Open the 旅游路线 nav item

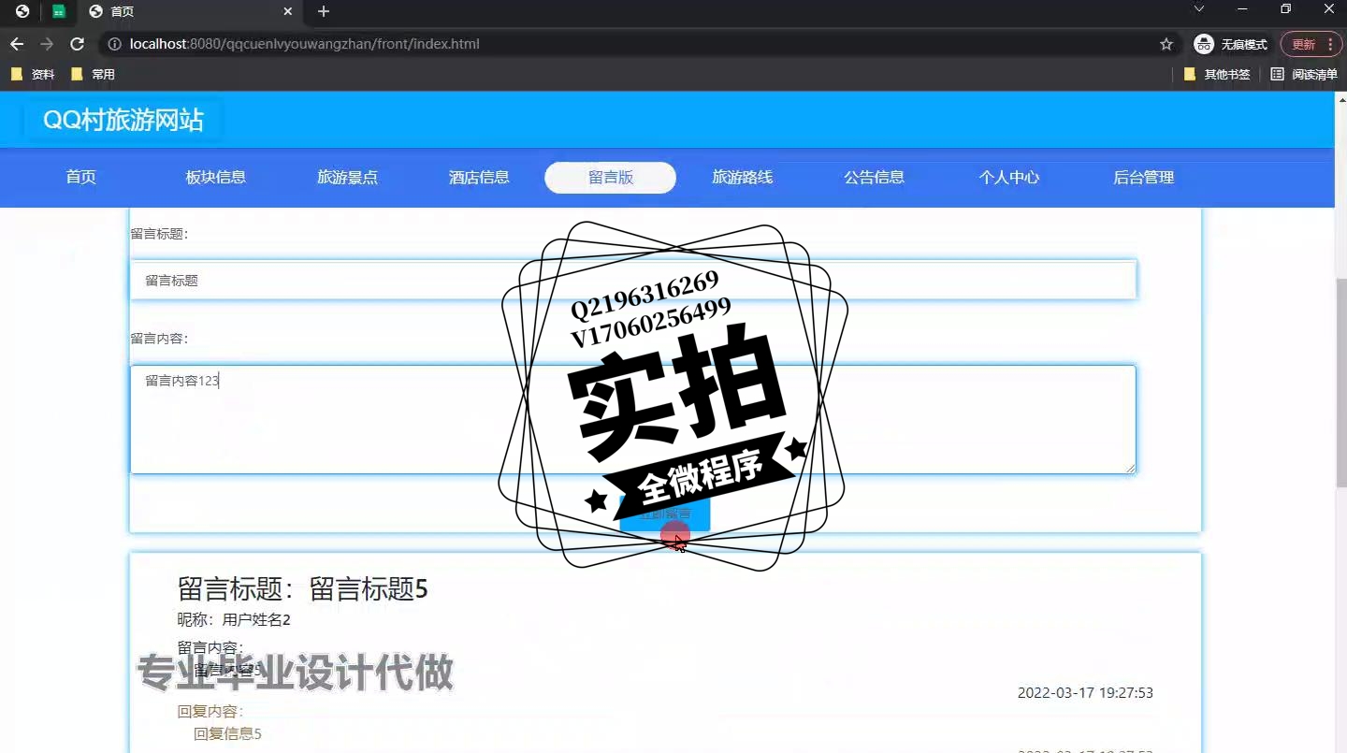pyautogui.click(x=743, y=178)
